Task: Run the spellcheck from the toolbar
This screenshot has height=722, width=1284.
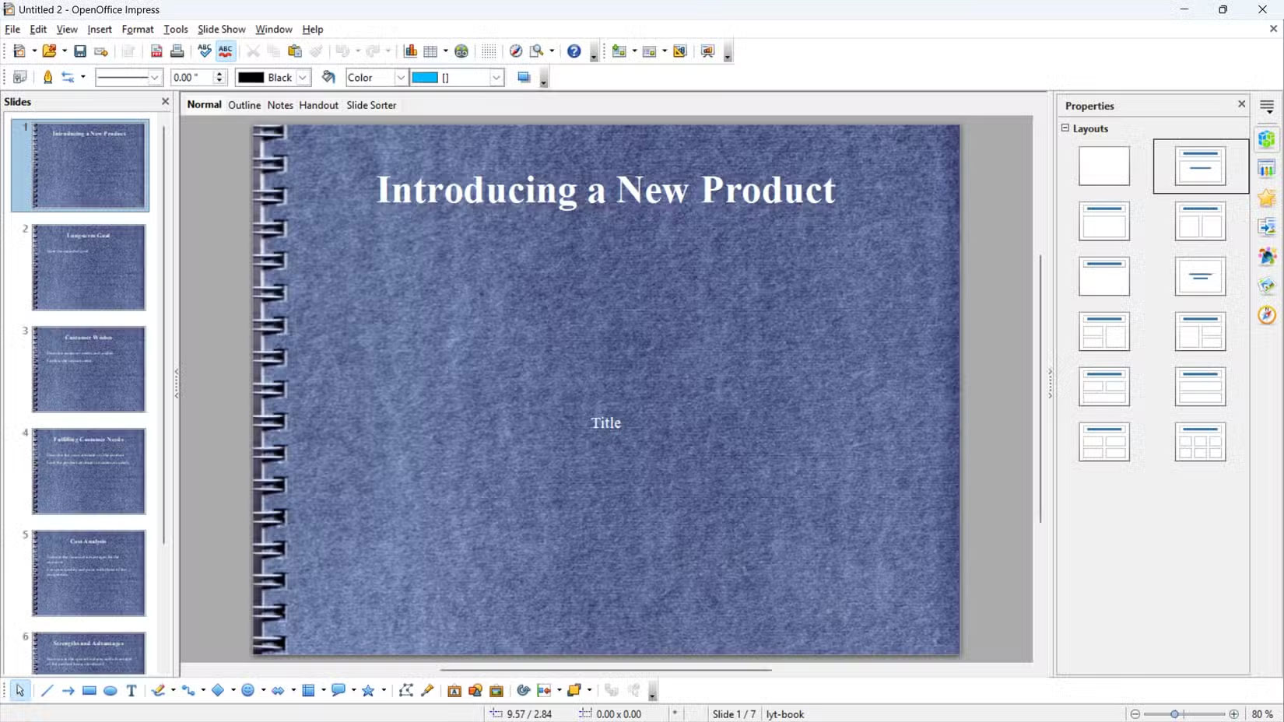Action: click(x=205, y=51)
